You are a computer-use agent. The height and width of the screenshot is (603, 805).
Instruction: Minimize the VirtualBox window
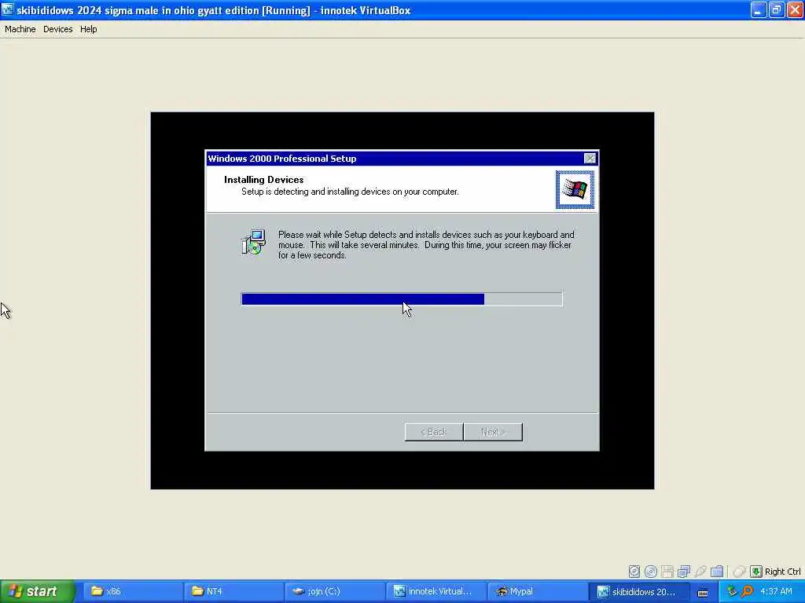click(x=759, y=9)
